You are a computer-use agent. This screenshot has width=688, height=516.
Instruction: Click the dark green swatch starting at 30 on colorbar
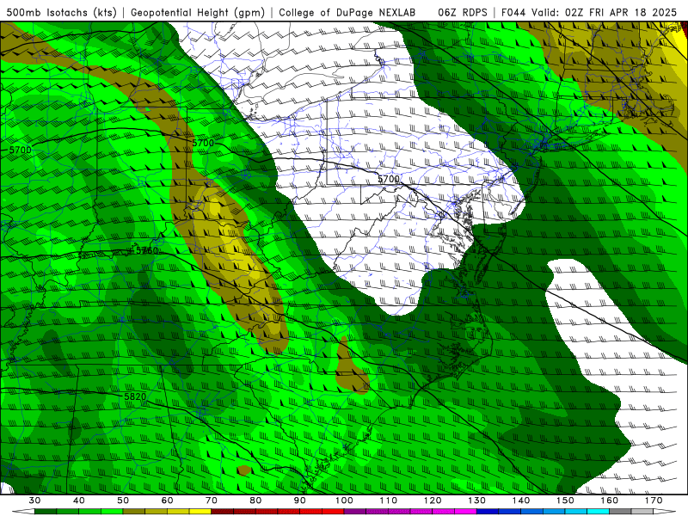(46, 512)
